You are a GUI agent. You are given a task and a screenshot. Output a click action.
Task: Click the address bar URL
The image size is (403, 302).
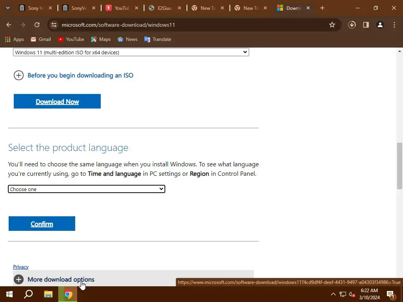click(118, 25)
